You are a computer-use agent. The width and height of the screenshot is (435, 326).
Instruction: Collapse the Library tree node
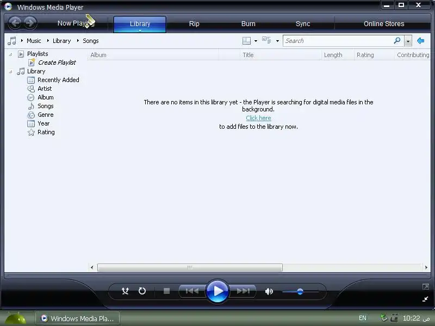[10, 72]
